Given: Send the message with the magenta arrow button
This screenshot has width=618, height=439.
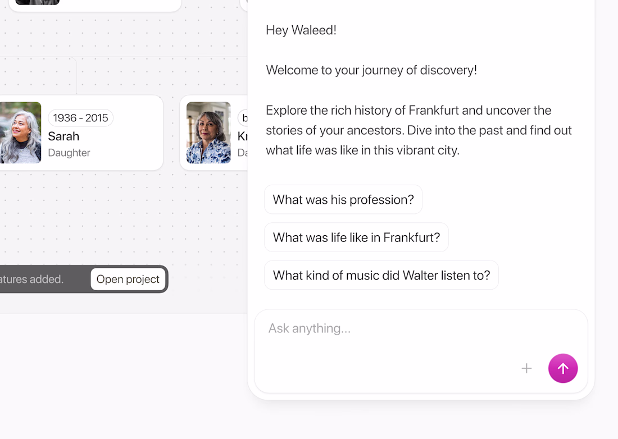Looking at the screenshot, I should tap(563, 368).
